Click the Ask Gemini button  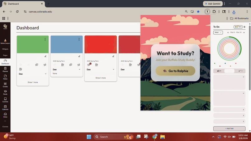click(x=213, y=4)
